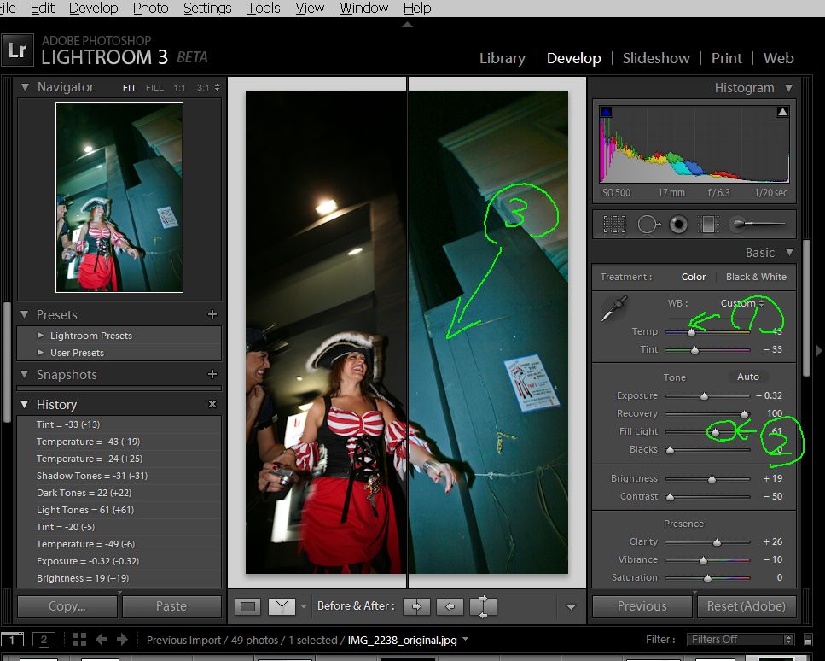This screenshot has height=661, width=825.
Task: Switch to the Library module
Action: pos(502,58)
